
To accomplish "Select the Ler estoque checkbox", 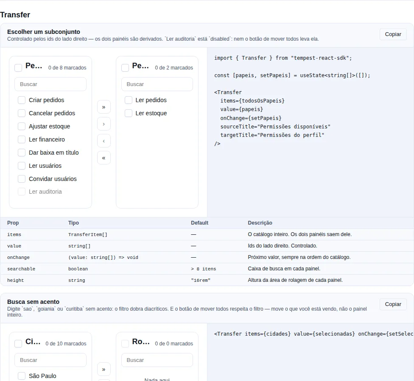I will (x=129, y=113).
